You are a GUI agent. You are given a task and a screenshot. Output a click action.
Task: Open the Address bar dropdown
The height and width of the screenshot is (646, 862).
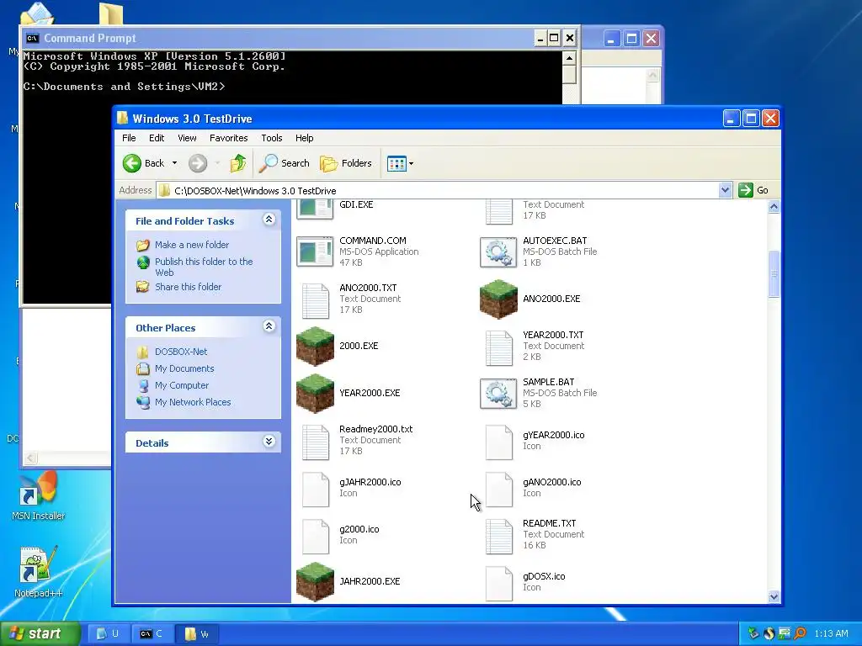click(x=725, y=190)
